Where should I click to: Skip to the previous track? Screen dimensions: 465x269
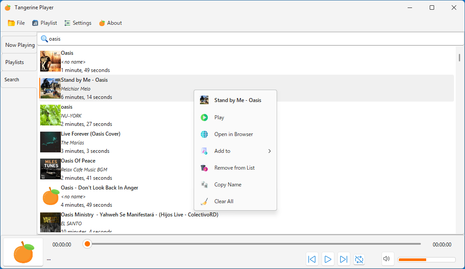point(312,259)
